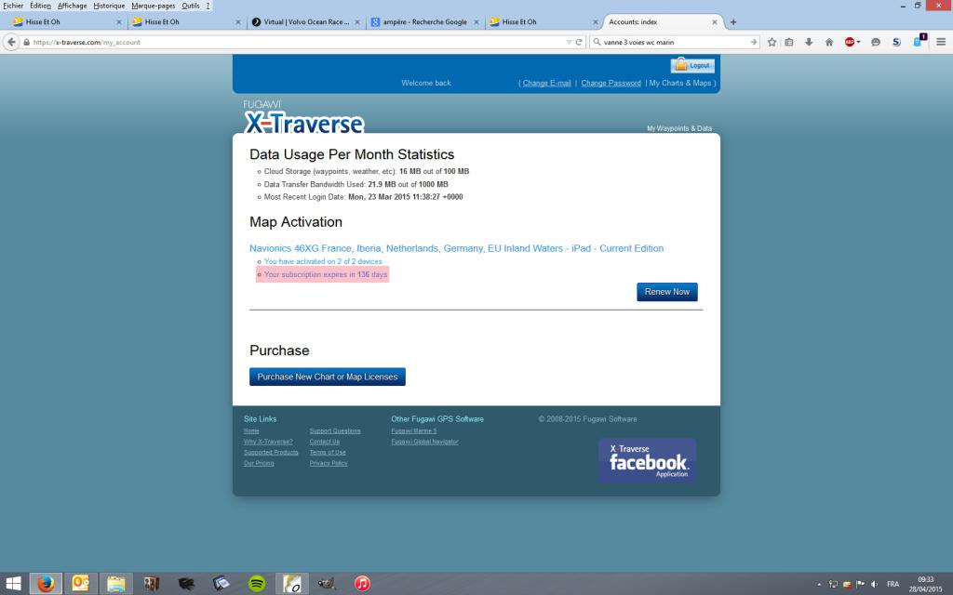Viewport: 953px width, 595px height.
Task: Switch to the Virtual Volvo Ocean Race tab
Action: (304, 21)
